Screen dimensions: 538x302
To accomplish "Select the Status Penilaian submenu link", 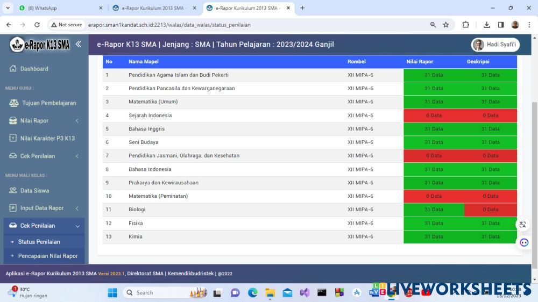I will pyautogui.click(x=39, y=242).
